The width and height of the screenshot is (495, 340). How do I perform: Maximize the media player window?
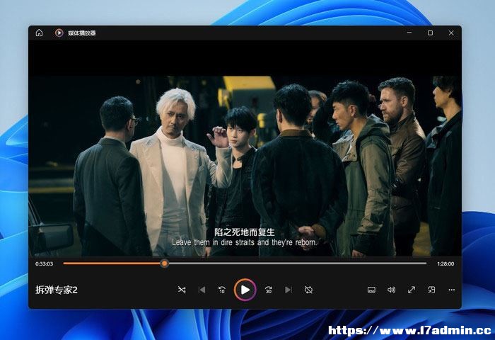click(430, 33)
